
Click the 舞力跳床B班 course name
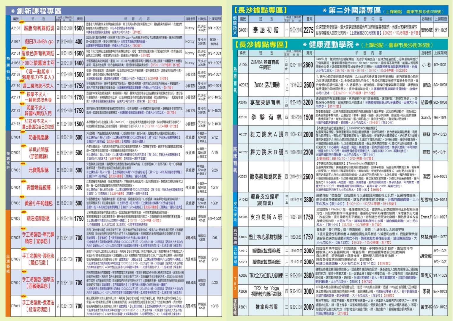(x=266, y=152)
